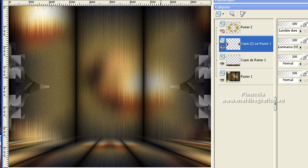Adjust Copie (2) sur Raster 1 opacity slider
Image resolution: width=308 pixels, height=168 pixels.
(290, 40)
